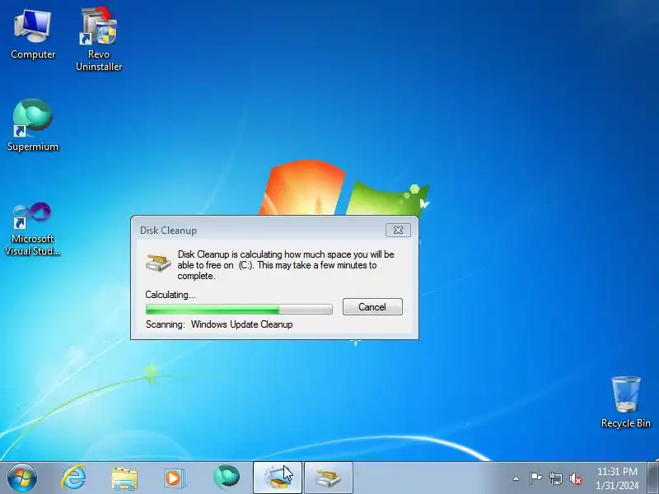This screenshot has width=659, height=494.
Task: Show hidden system tray icons
Action: 516,478
